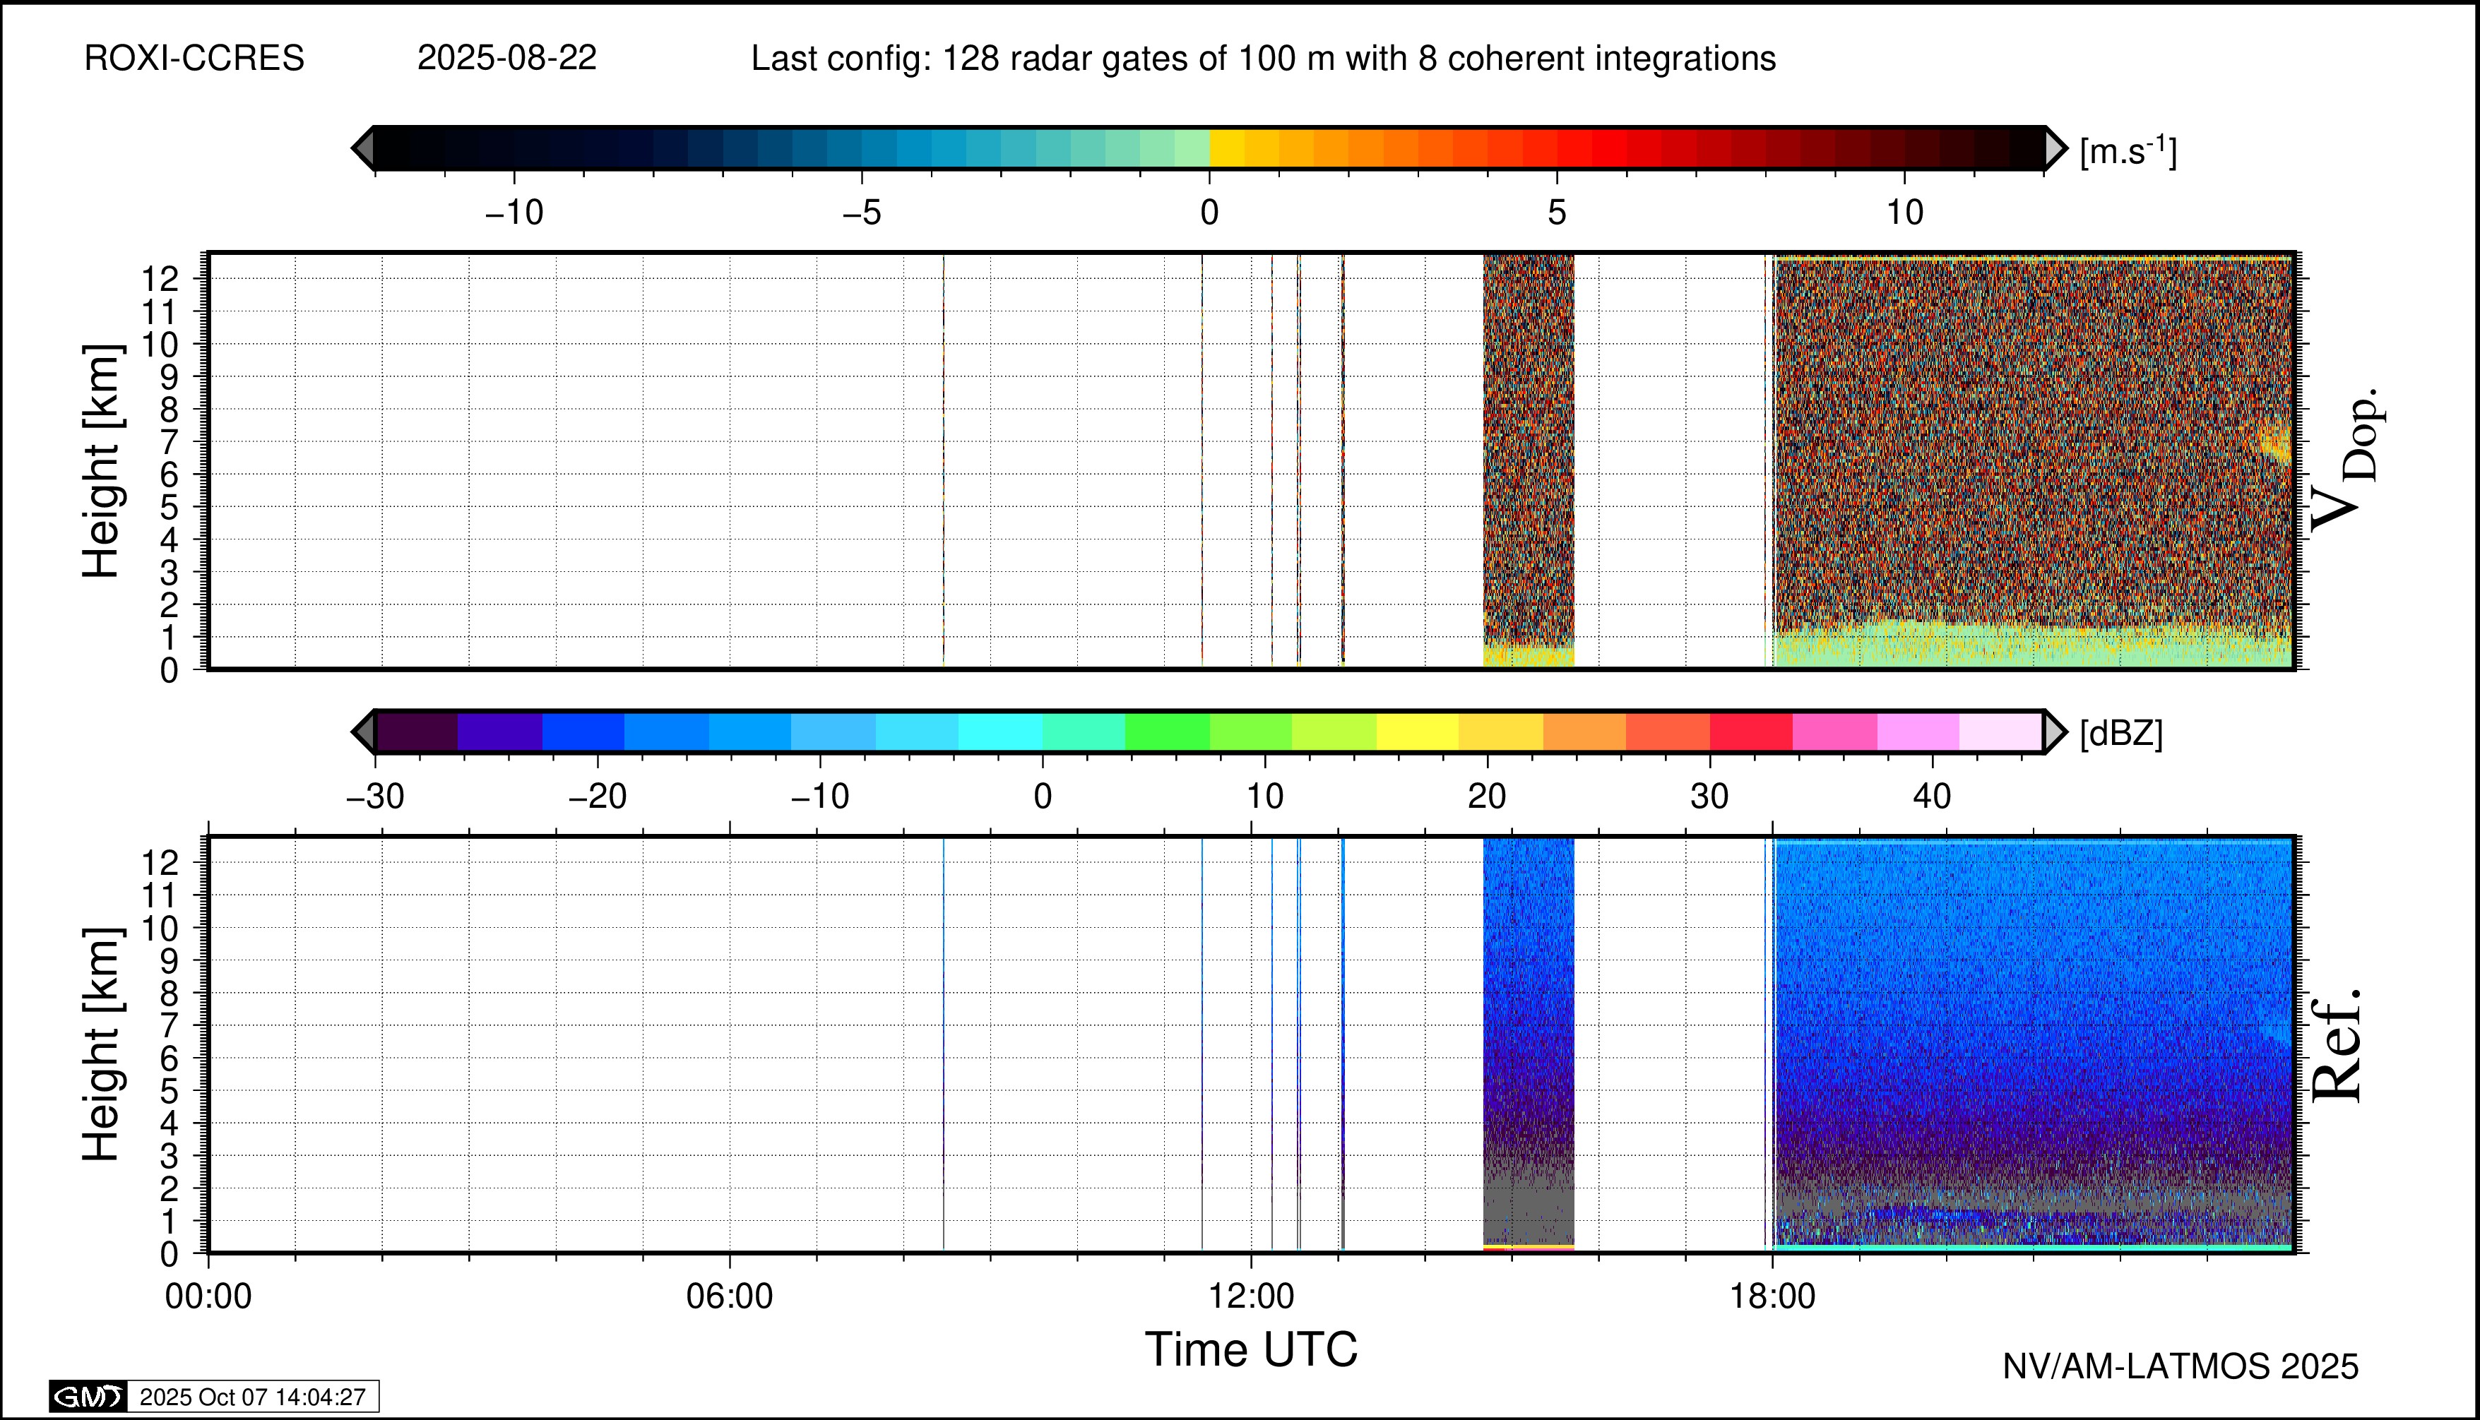Click the date 2025-08-22 in header

[x=506, y=59]
